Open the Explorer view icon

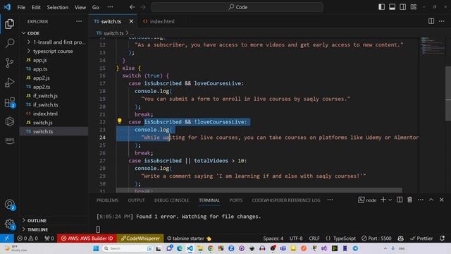point(9,23)
